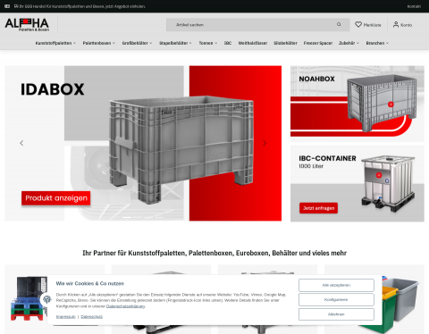Decline cookies with Ablehnen
Screen dimensions: 429x334
coord(336,314)
